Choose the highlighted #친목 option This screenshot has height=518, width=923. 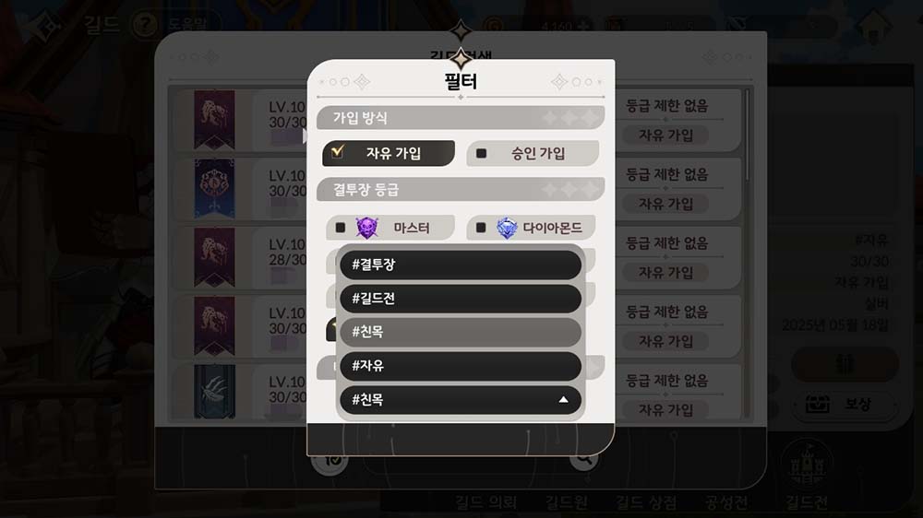coord(461,332)
